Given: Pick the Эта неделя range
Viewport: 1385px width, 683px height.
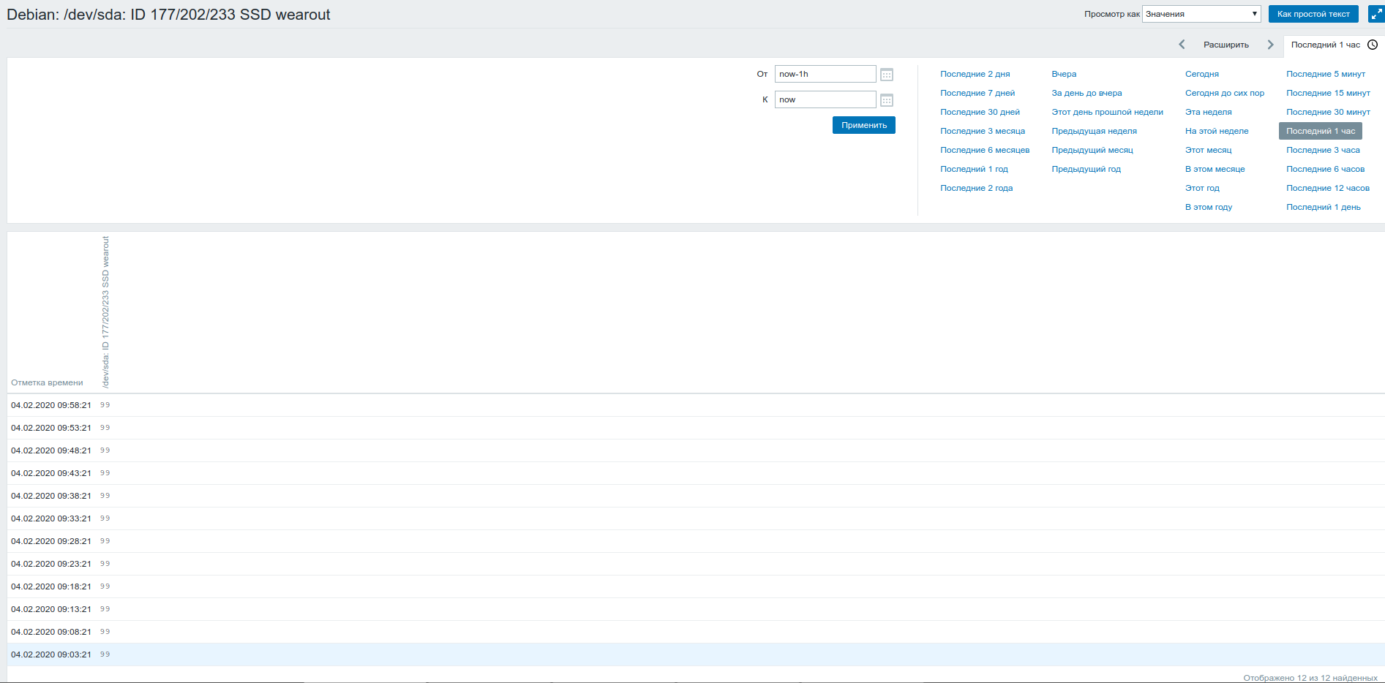Looking at the screenshot, I should (1208, 112).
